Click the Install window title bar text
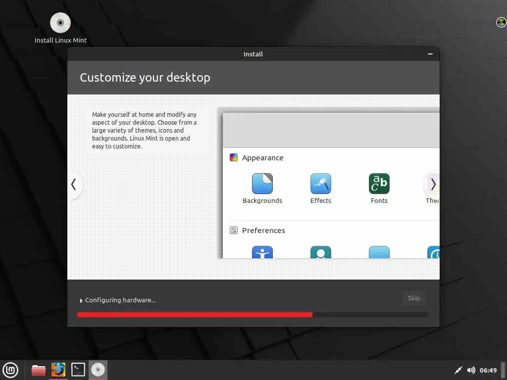The width and height of the screenshot is (507, 380). click(253, 54)
